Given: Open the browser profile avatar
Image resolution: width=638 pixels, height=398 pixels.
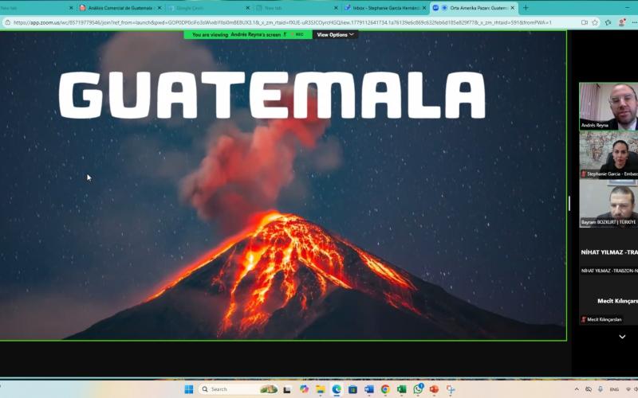Looking at the screenshot, I should pyautogui.click(x=621, y=23).
